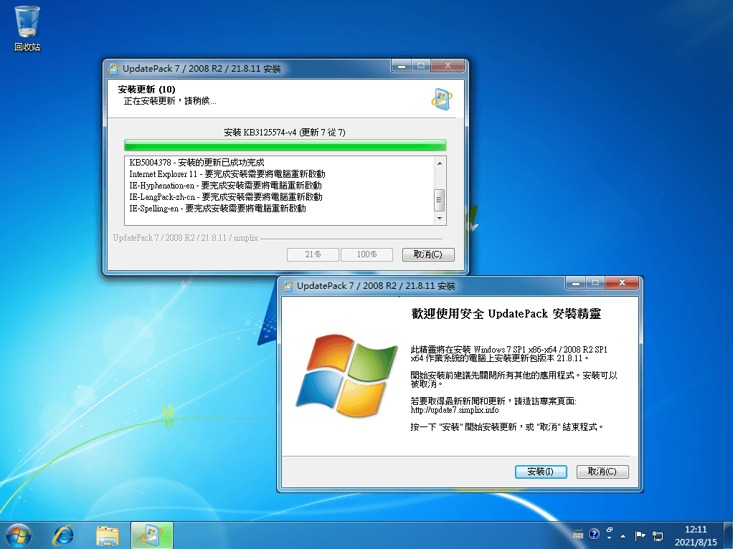Open the network tray icon
The image size is (733, 549).
click(x=658, y=536)
